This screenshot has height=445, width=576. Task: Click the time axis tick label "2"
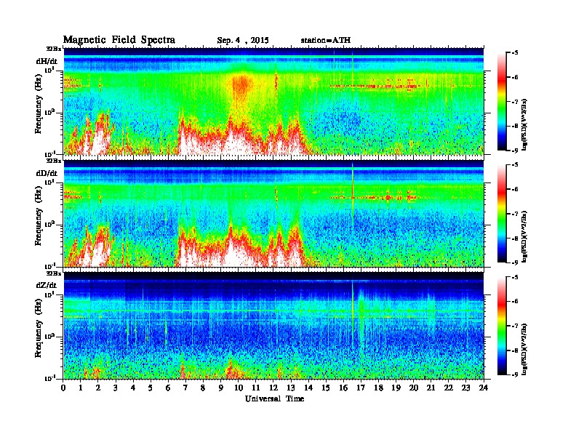tap(98, 388)
